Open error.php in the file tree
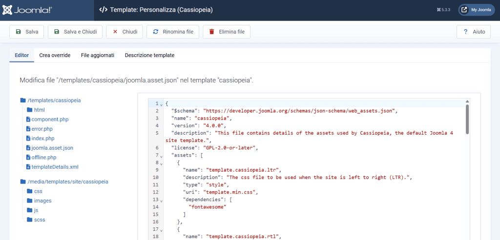Screen dimensions: 500x240 [42, 129]
